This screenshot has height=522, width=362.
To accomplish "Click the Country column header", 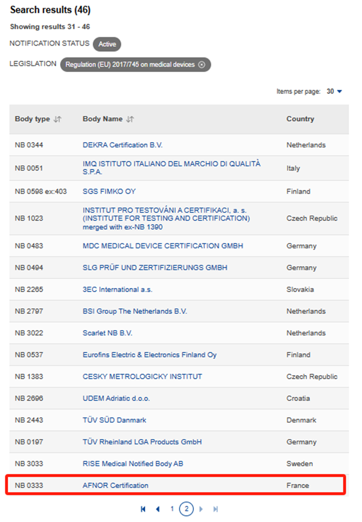I will click(x=300, y=119).
